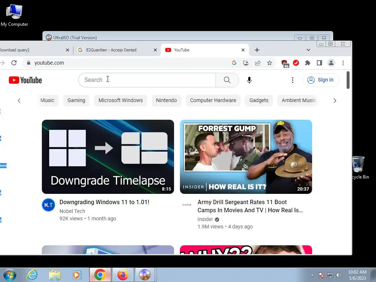Viewport: 376px width, 282px height.
Task: Click the padlock site info icon
Action: point(29,63)
